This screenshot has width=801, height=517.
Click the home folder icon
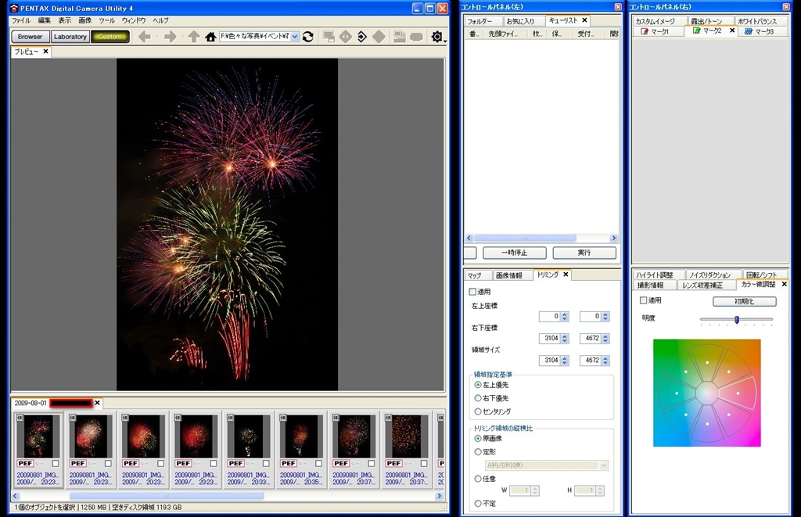point(210,37)
